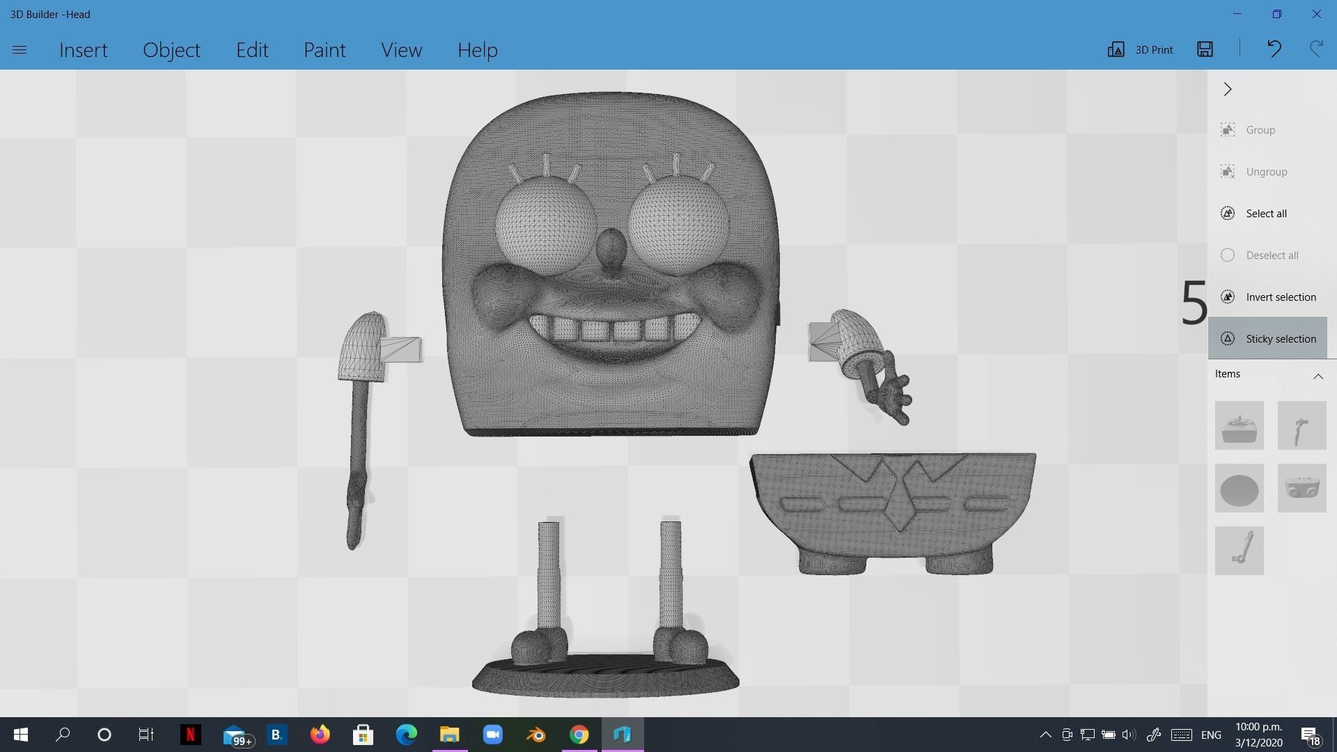Switch to Blender on the taskbar
1337x752 pixels.
tap(535, 735)
